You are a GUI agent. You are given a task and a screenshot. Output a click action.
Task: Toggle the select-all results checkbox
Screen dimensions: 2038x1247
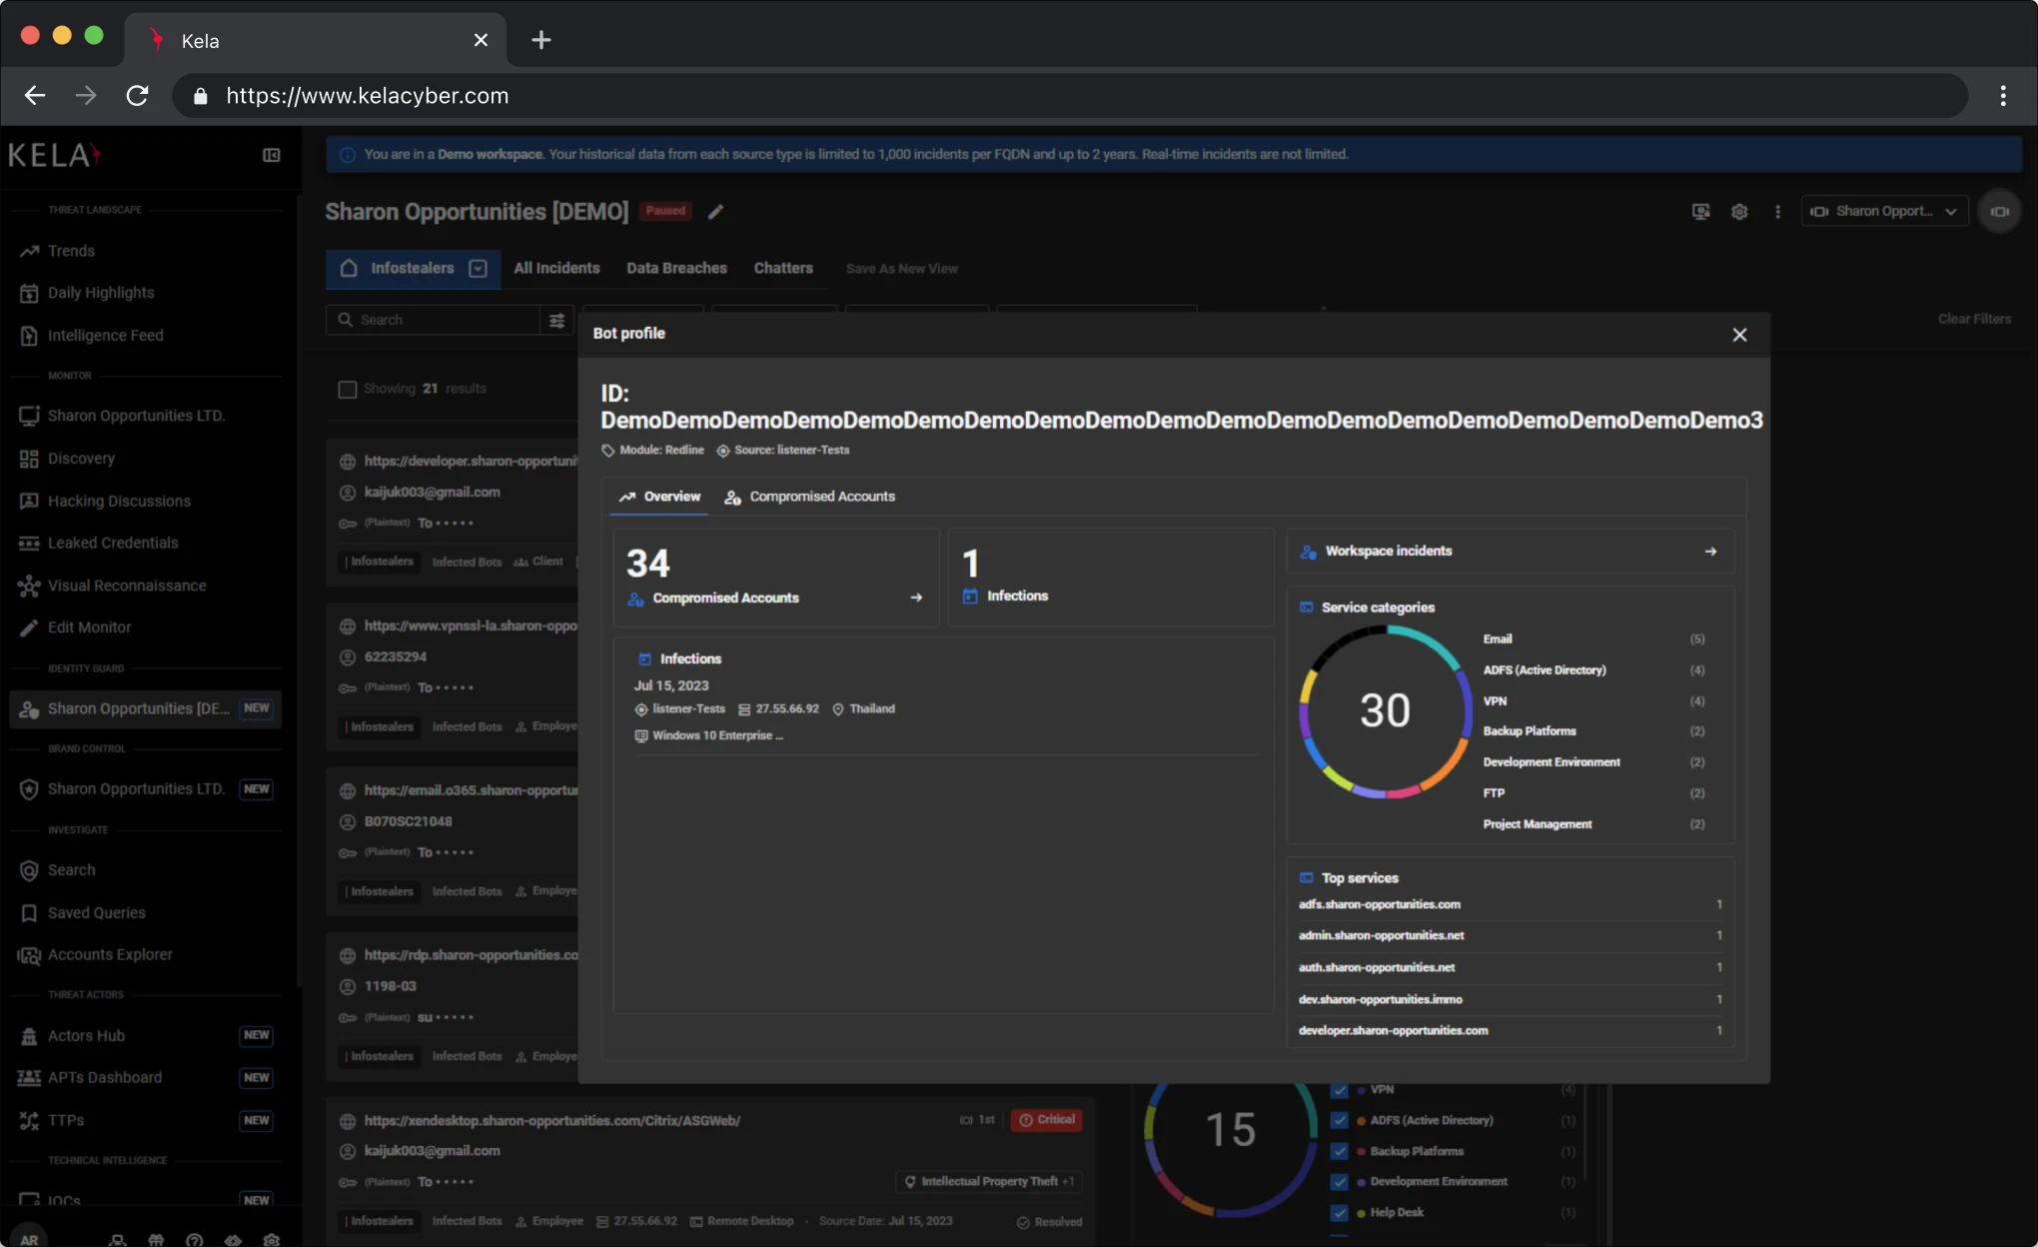pyautogui.click(x=347, y=389)
